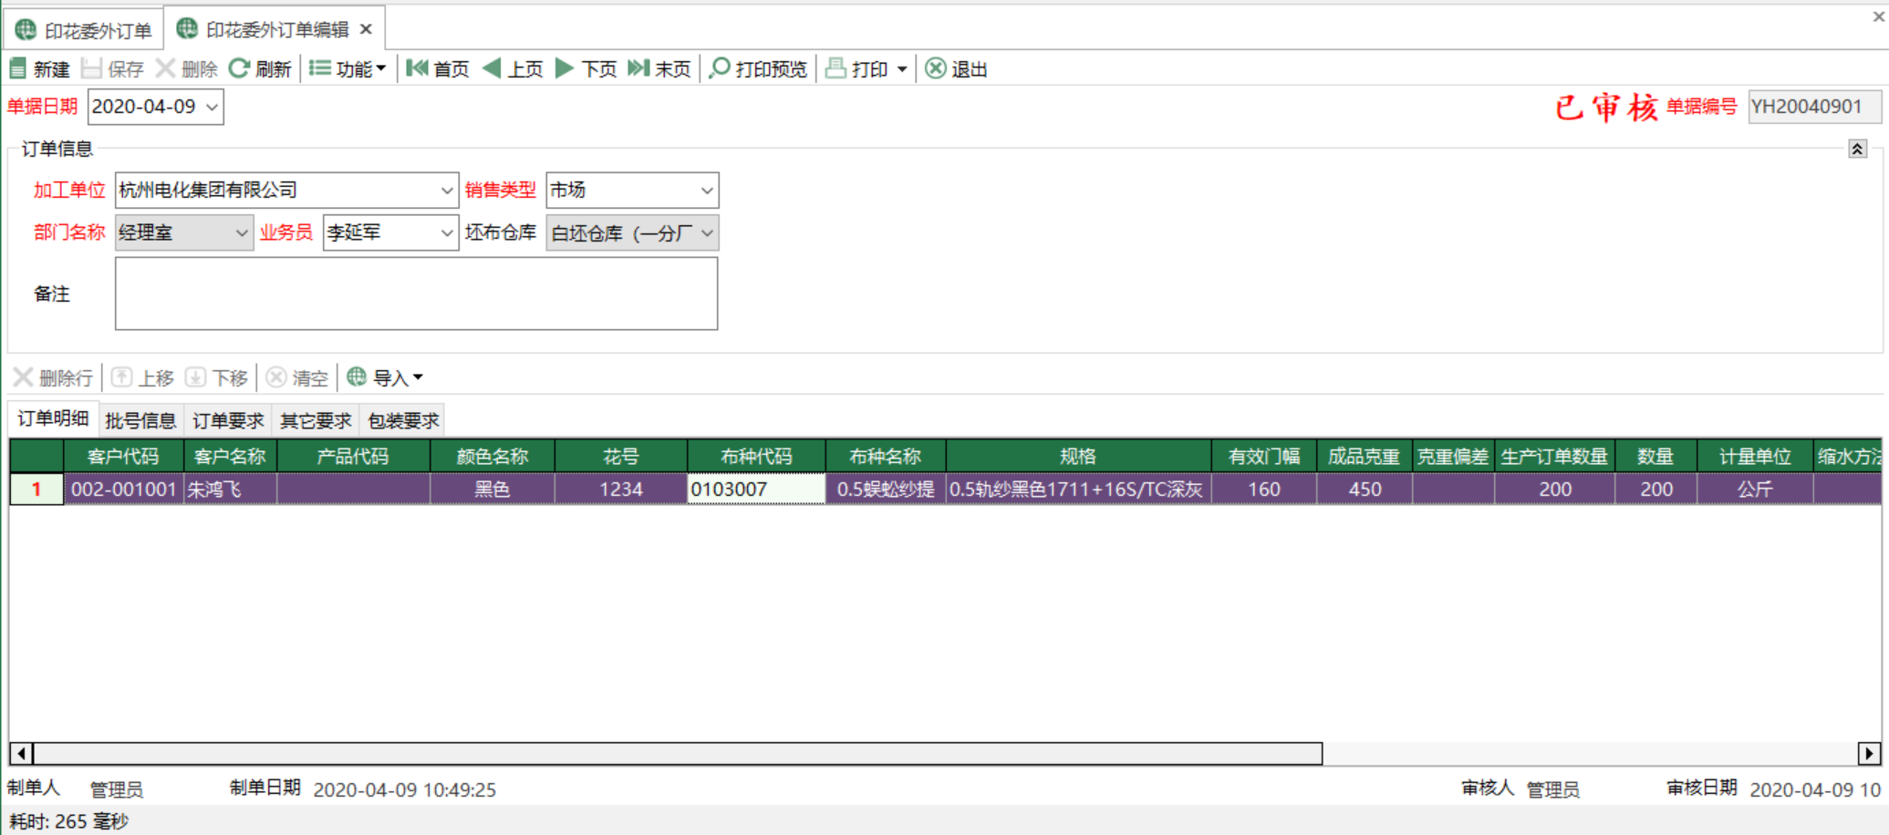Go to previous record with 上页
The height and width of the screenshot is (835, 1889).
pyautogui.click(x=513, y=68)
